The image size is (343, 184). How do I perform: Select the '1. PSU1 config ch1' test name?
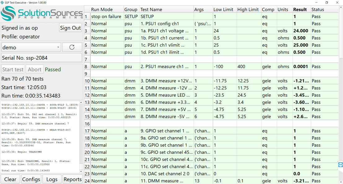pos(167,24)
